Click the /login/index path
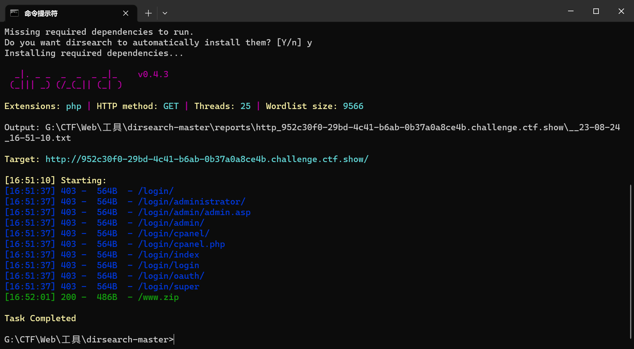Image resolution: width=634 pixels, height=349 pixels. pos(169,255)
